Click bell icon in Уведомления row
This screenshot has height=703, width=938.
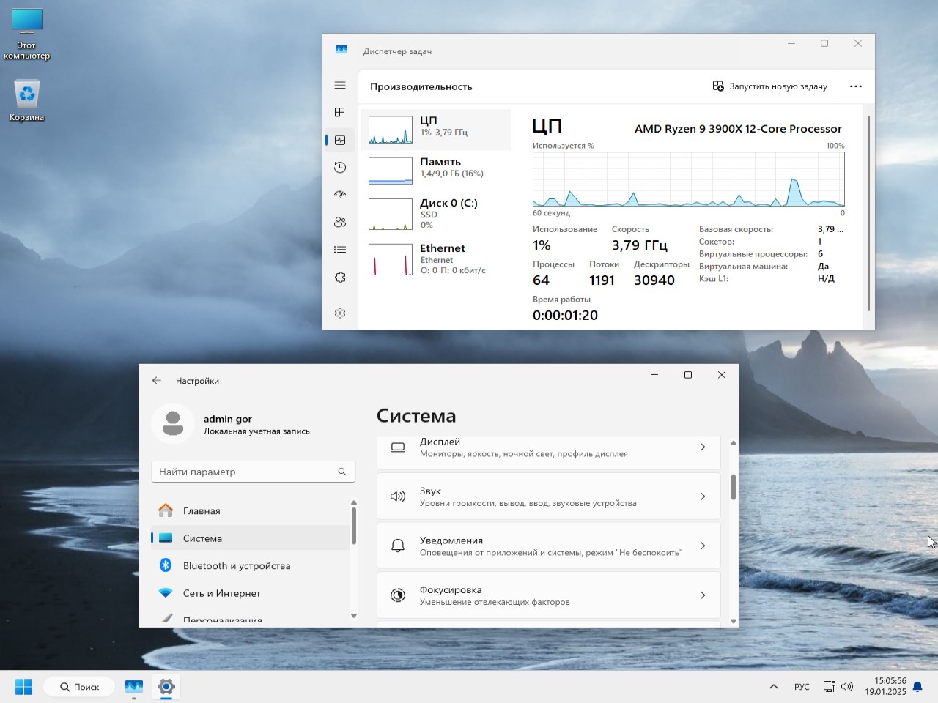click(x=398, y=546)
